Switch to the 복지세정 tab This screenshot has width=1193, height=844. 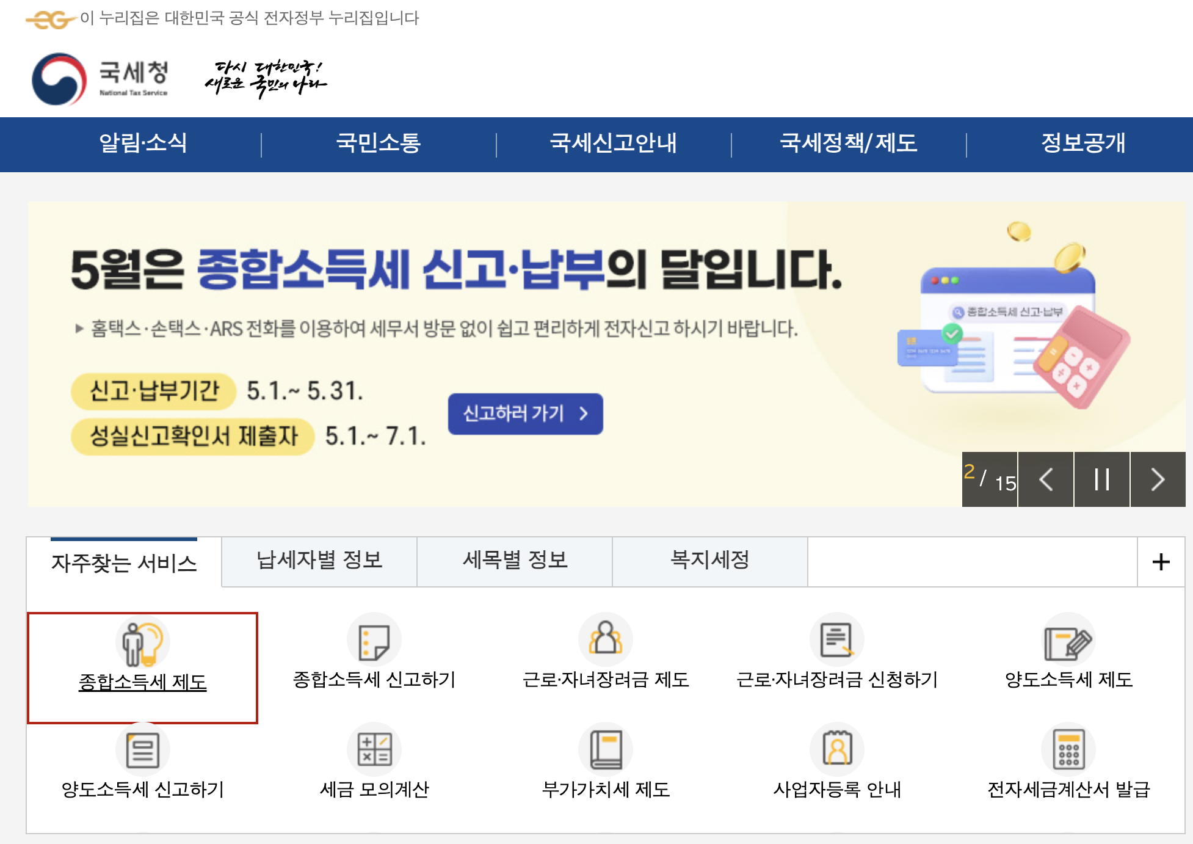click(709, 560)
